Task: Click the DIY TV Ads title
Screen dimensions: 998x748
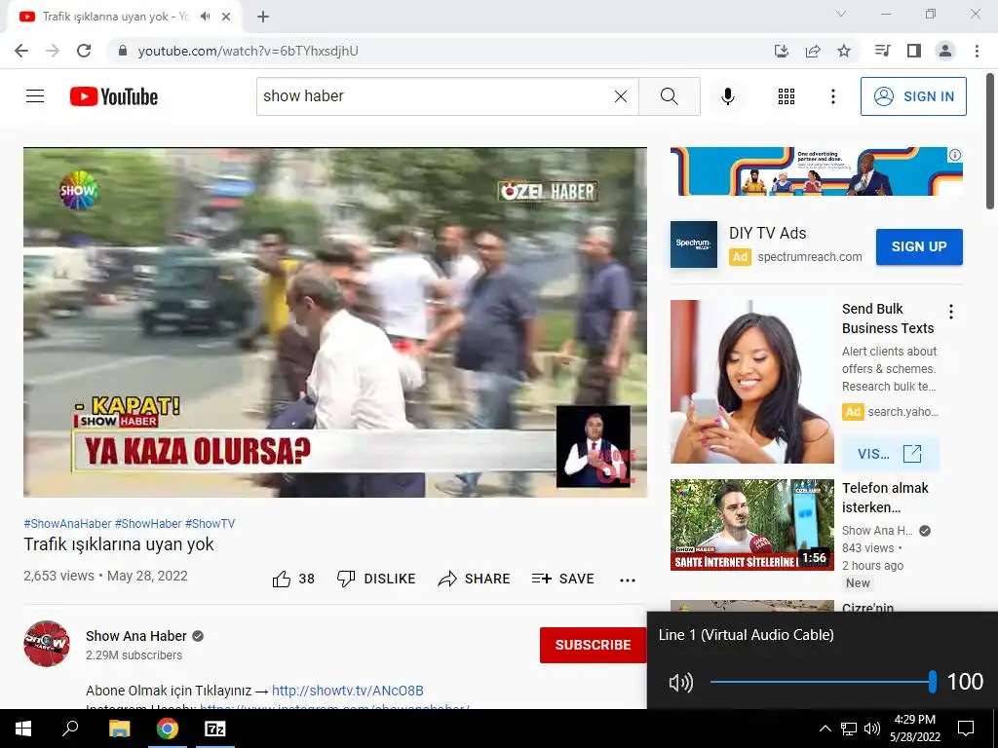Action: coord(768,233)
